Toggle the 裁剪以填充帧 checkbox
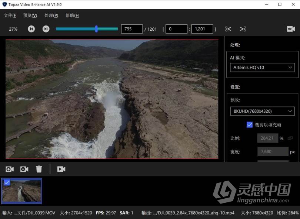 click(250, 125)
